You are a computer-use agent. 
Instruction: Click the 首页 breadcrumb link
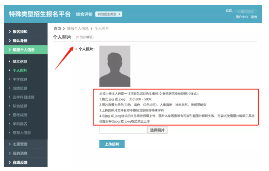click(x=57, y=28)
